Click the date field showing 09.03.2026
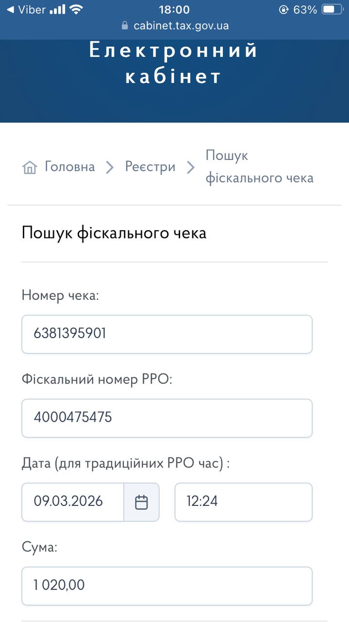The width and height of the screenshot is (349, 622). pos(73,502)
